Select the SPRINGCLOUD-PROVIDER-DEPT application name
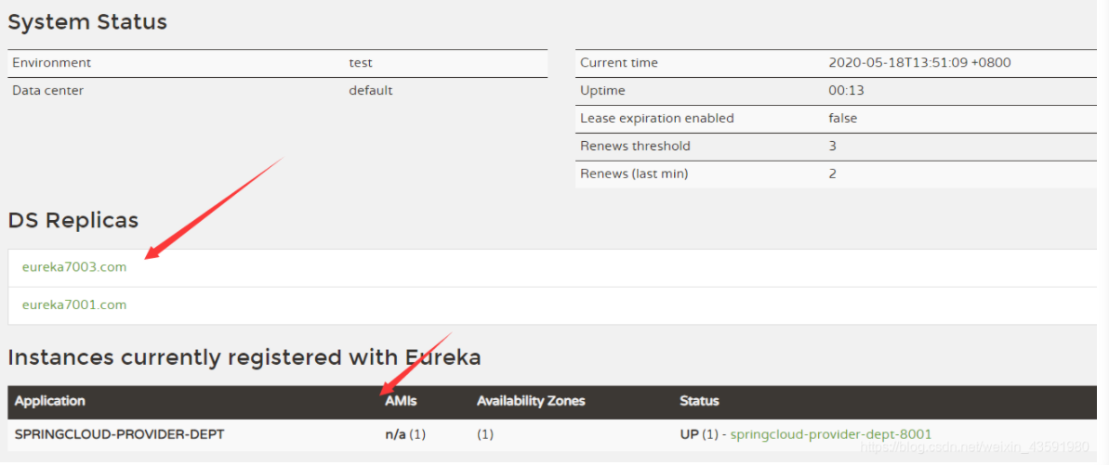1109x465 pixels. [118, 434]
